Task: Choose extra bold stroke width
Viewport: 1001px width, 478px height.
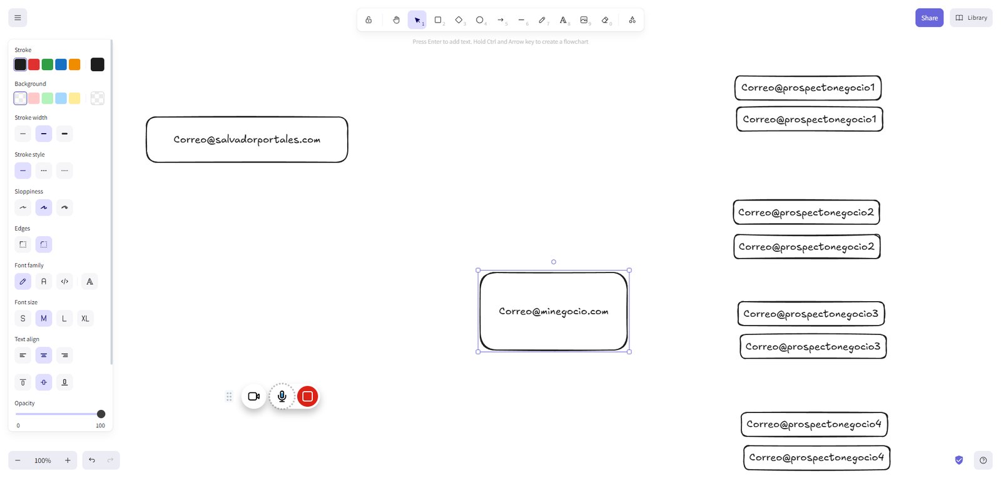Action: (x=64, y=134)
